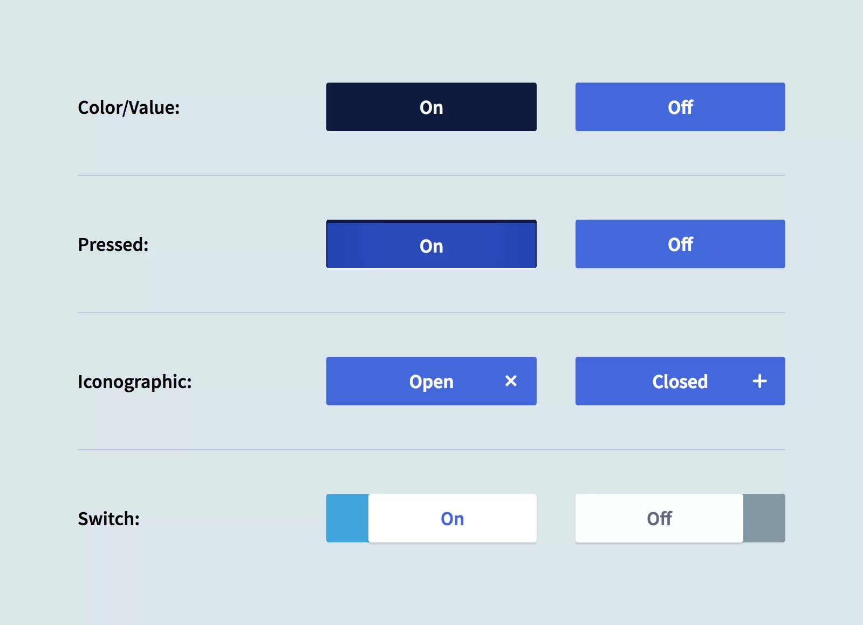
Task: Toggle the dark navy Color/Value On button
Action: pos(431,107)
